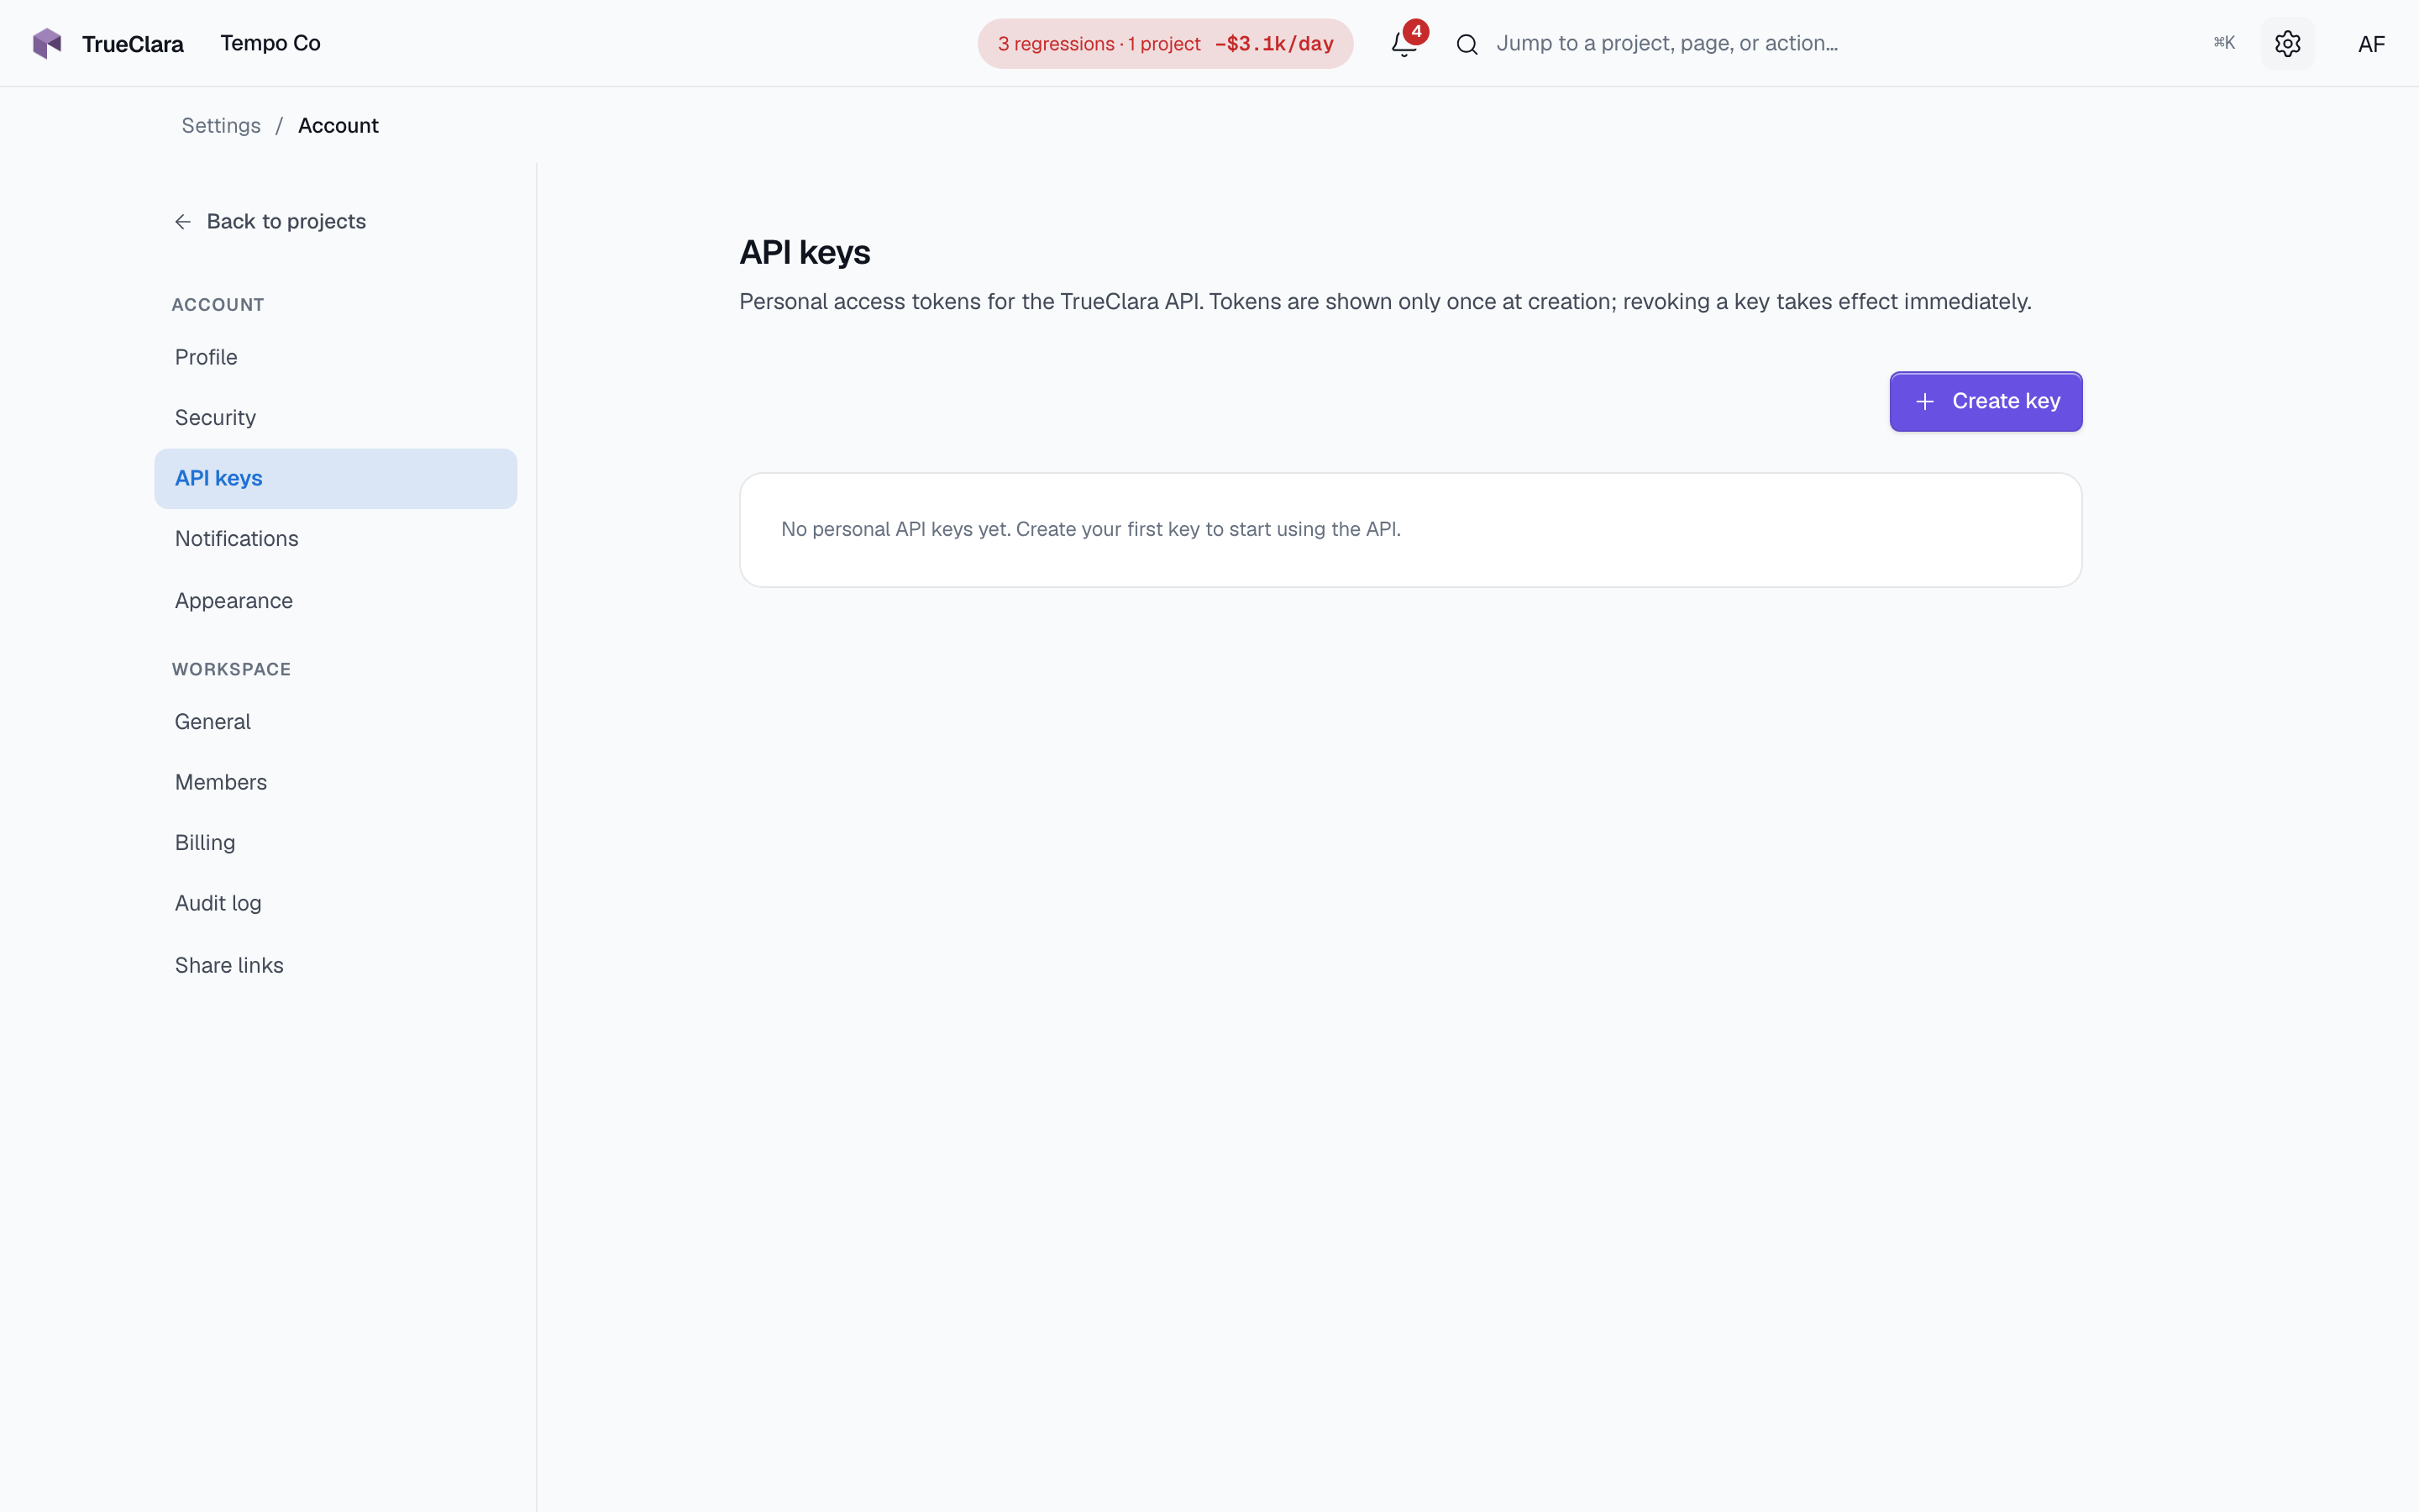Click the ⌘K shortcut hint
The width and height of the screenshot is (2419, 1512).
coord(2223,43)
